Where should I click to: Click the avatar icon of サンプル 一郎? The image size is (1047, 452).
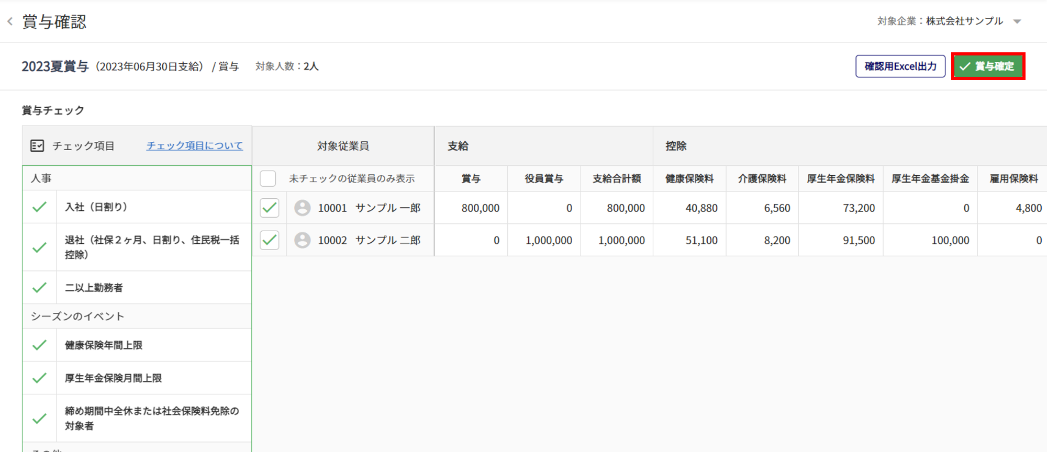303,208
